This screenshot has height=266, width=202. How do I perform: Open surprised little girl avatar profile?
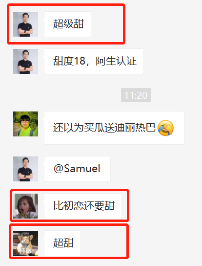25,206
